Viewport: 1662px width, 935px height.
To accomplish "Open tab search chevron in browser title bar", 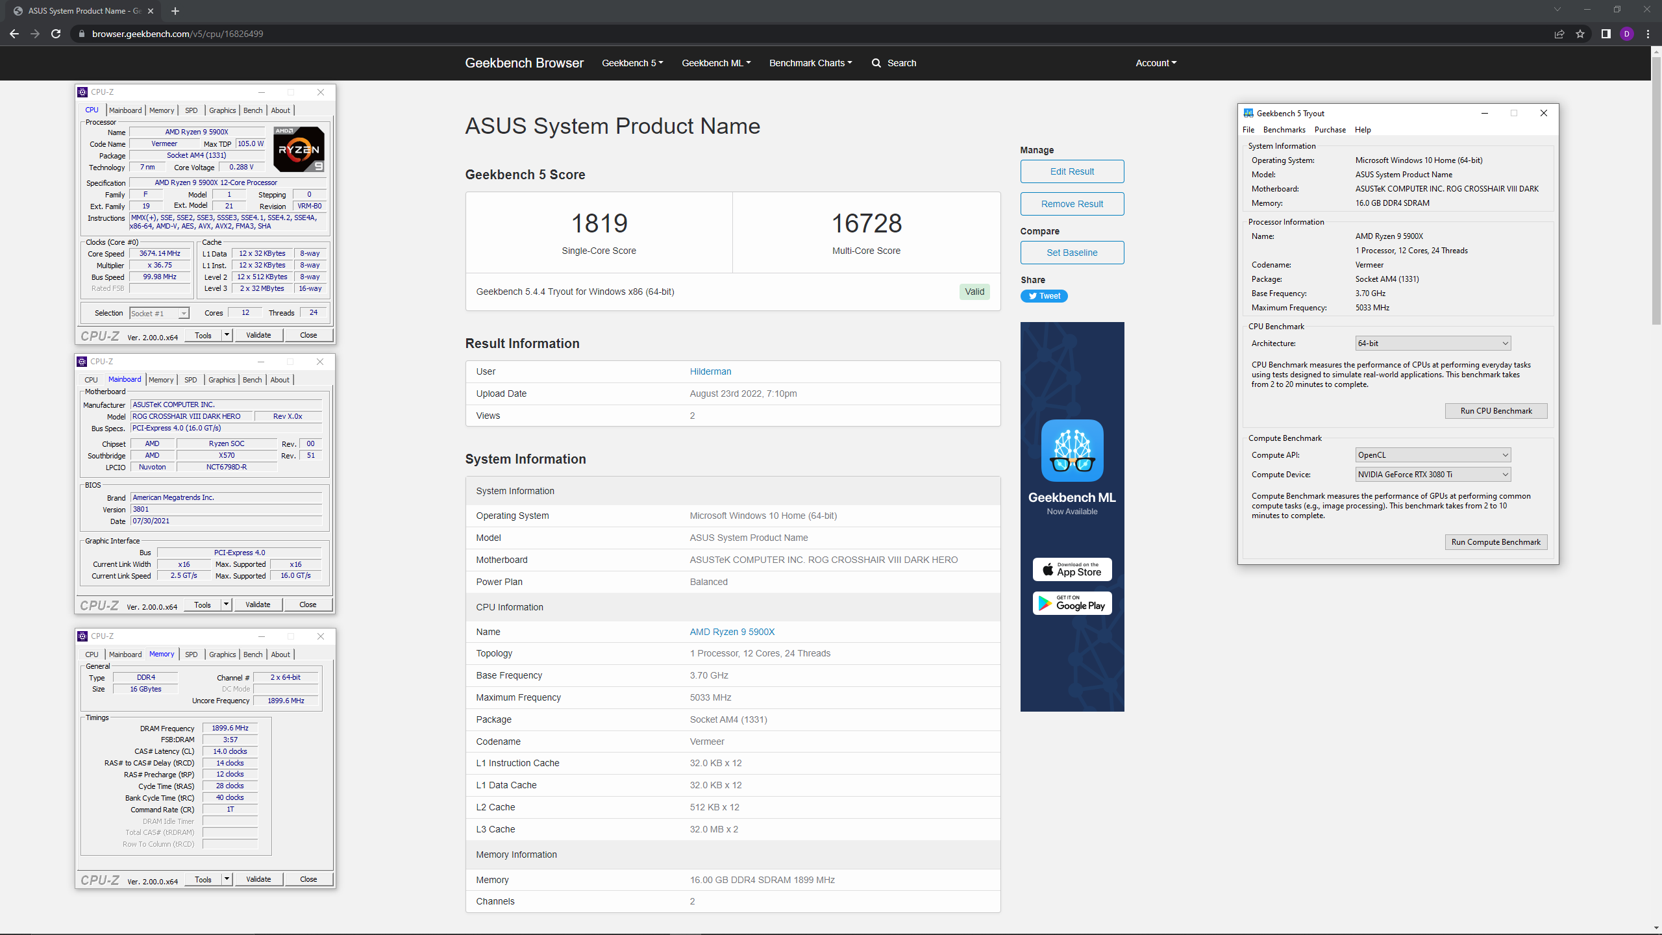I will (x=1557, y=10).
